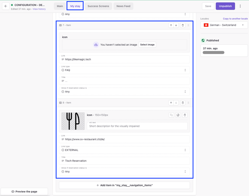Remove the item 8 icon image

tap(185, 115)
